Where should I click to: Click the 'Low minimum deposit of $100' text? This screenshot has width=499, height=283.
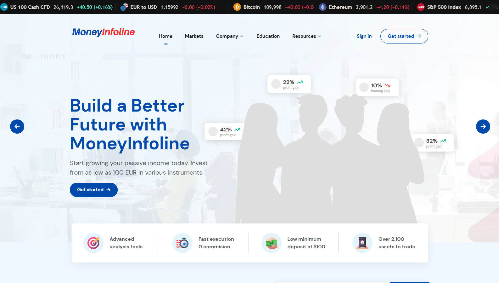click(306, 243)
